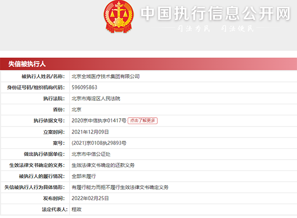Click the national emblem logo icon
Image resolution: width=297 pixels, height=218 pixels.
tap(119, 17)
